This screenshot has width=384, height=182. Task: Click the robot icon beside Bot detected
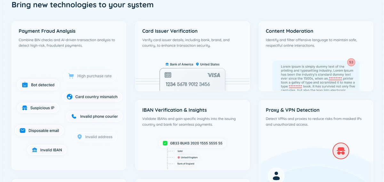(25, 85)
